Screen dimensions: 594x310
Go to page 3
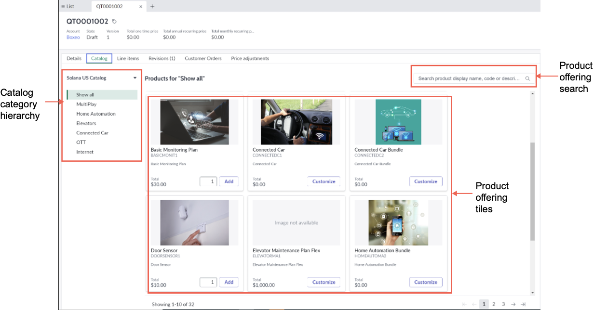pos(503,304)
